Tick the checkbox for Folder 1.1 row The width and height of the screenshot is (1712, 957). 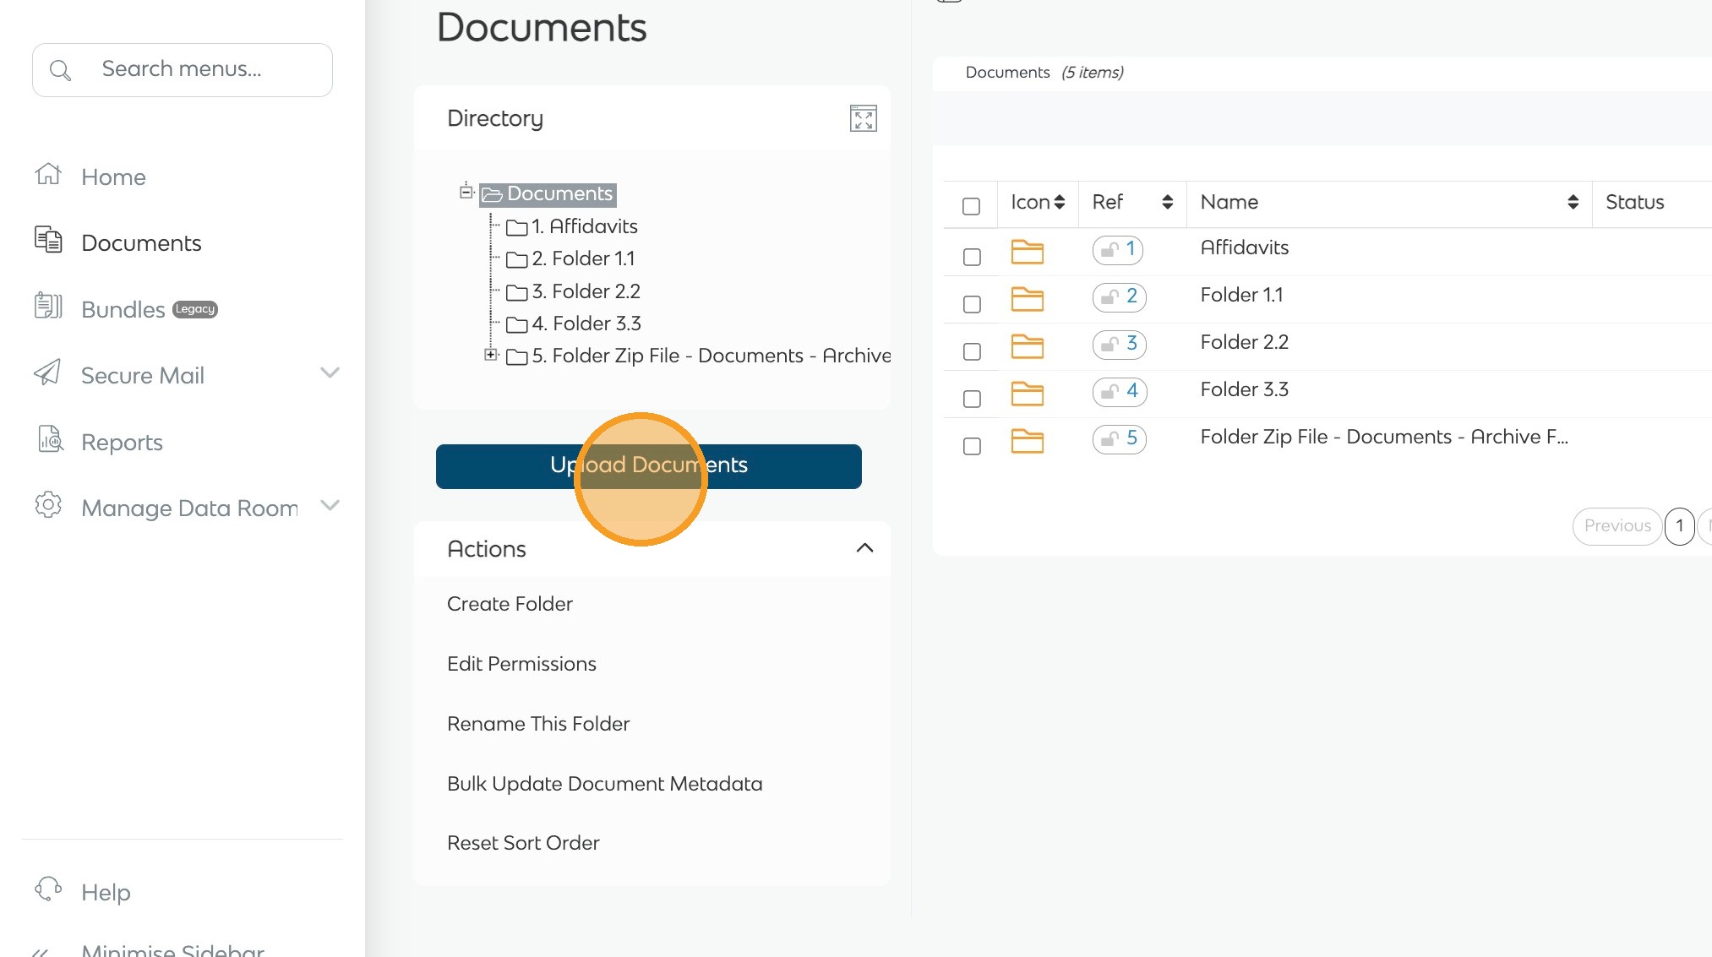972,304
